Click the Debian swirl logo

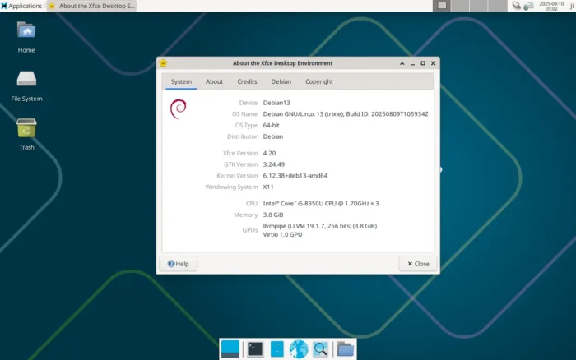pos(177,109)
